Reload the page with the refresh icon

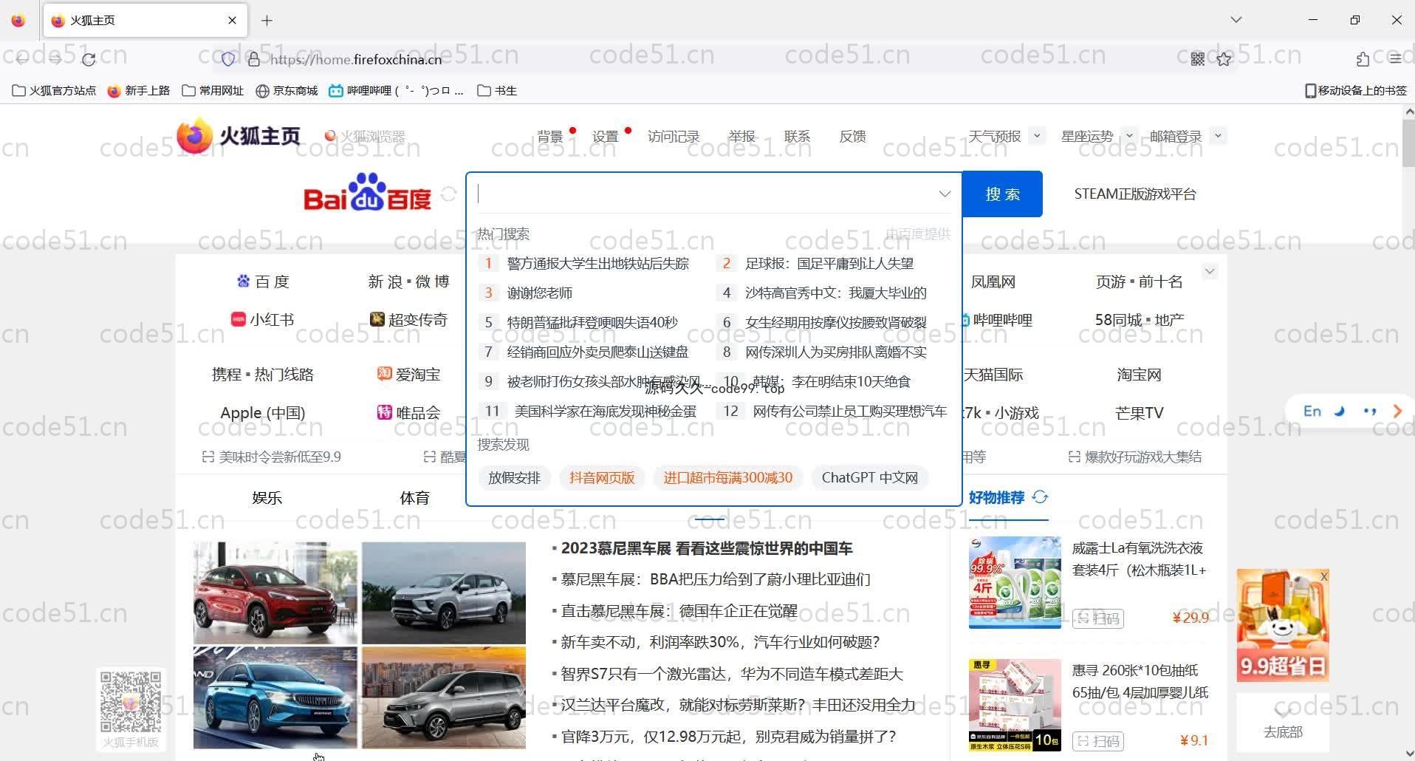pyautogui.click(x=89, y=59)
